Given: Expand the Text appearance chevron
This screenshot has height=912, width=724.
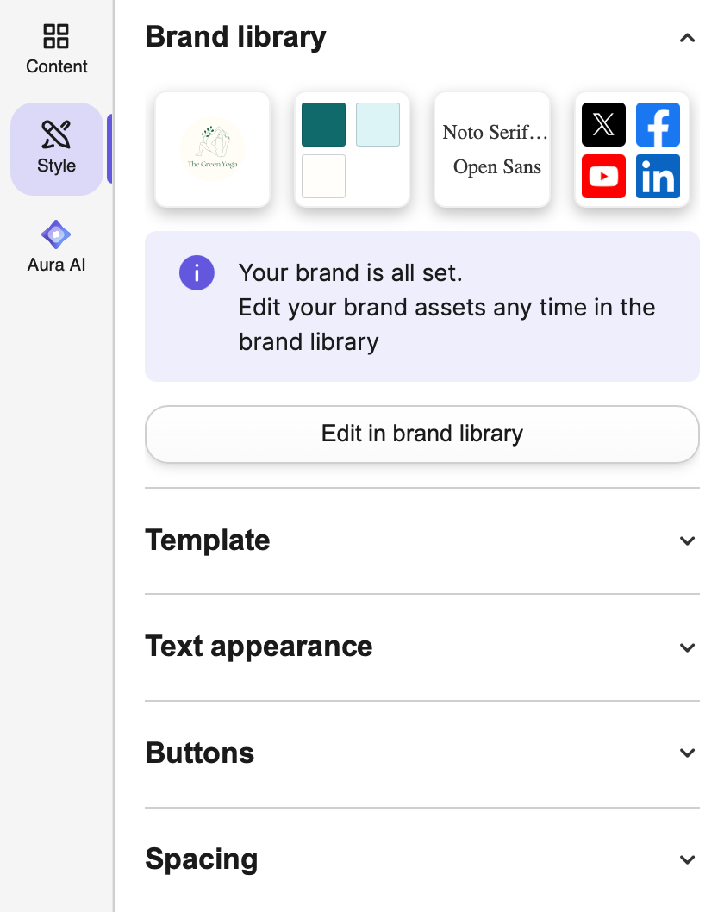Looking at the screenshot, I should (x=687, y=647).
